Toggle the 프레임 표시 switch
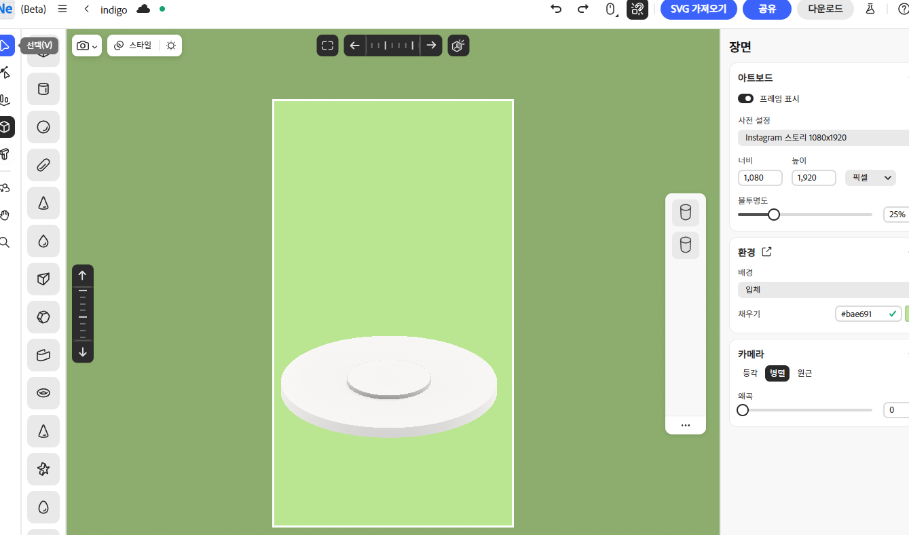Image resolution: width=909 pixels, height=535 pixels. tap(745, 98)
